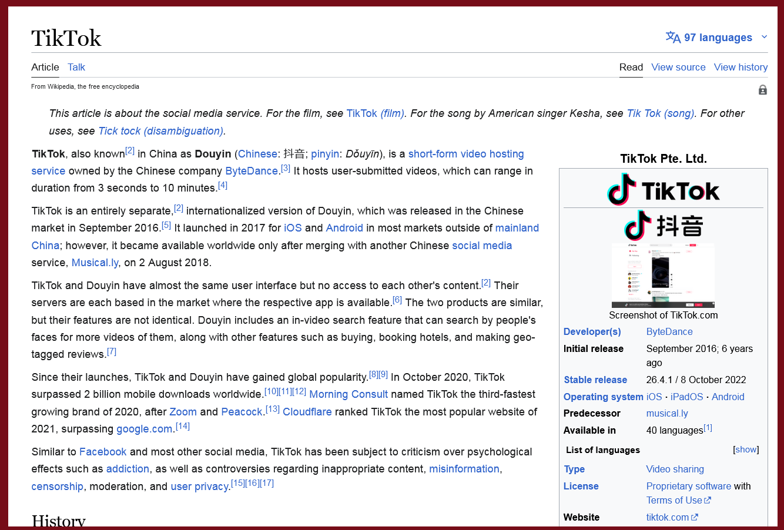Expand the 97 languages dropdown
784x530 pixels.
(716, 38)
